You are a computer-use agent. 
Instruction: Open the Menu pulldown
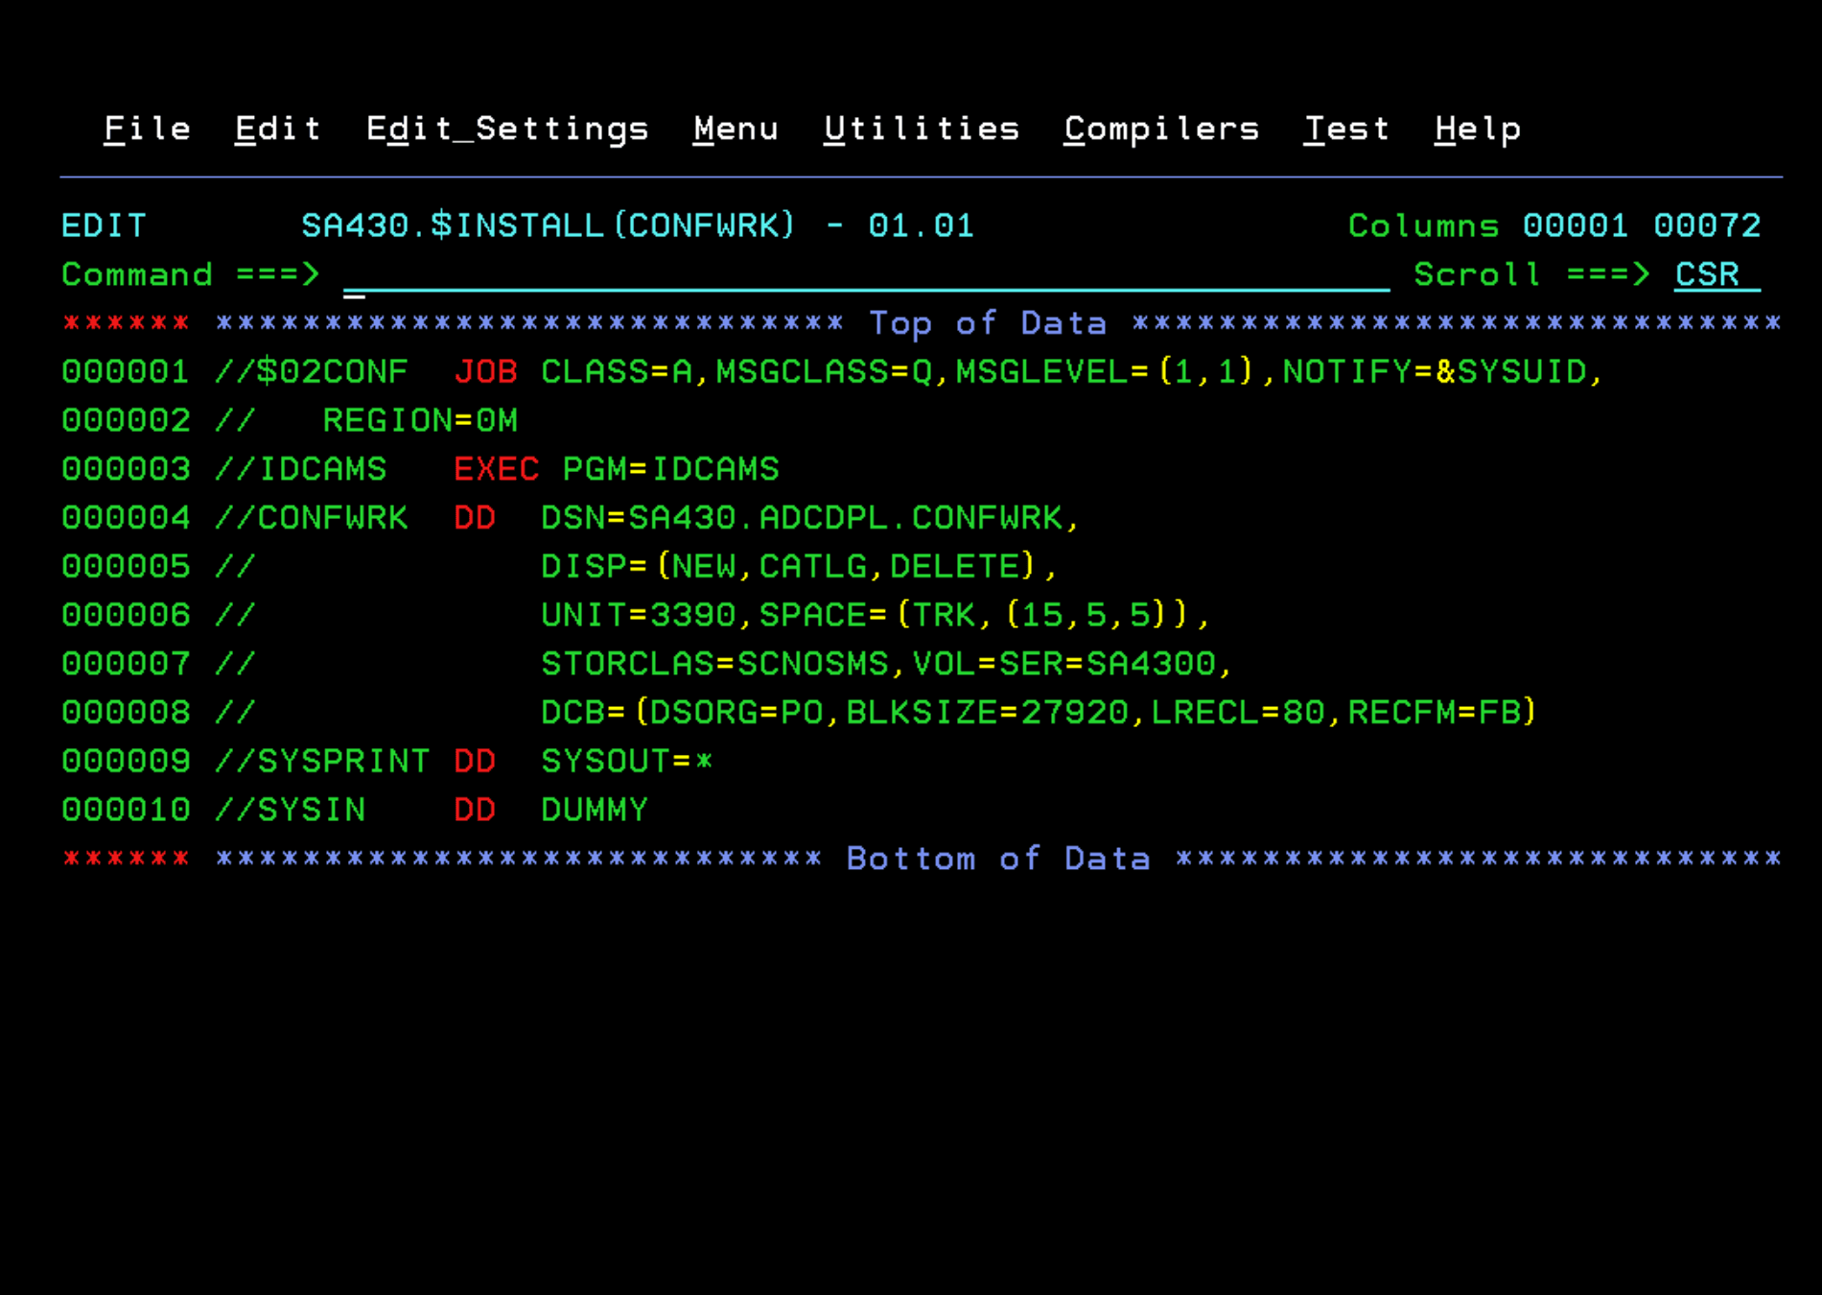pyautogui.click(x=735, y=128)
